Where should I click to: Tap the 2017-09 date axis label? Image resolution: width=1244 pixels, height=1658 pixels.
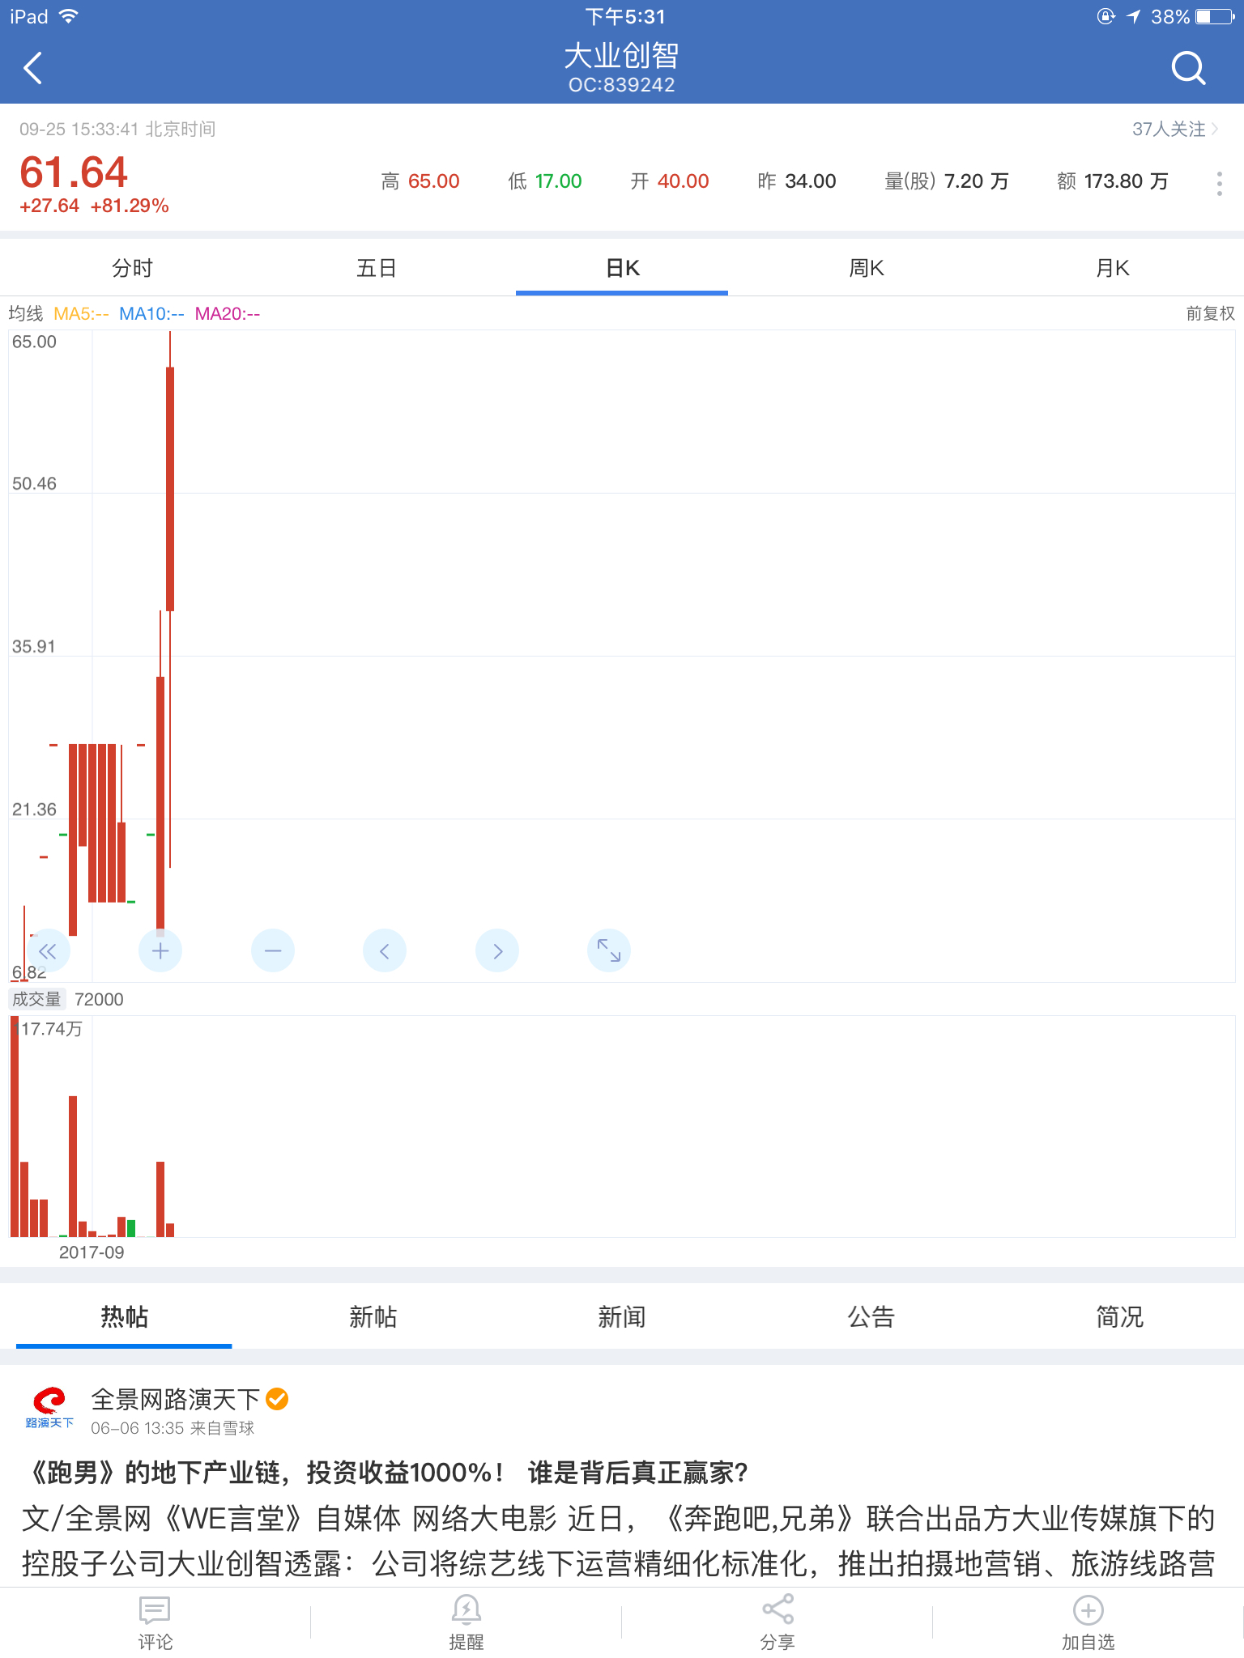(x=92, y=1252)
